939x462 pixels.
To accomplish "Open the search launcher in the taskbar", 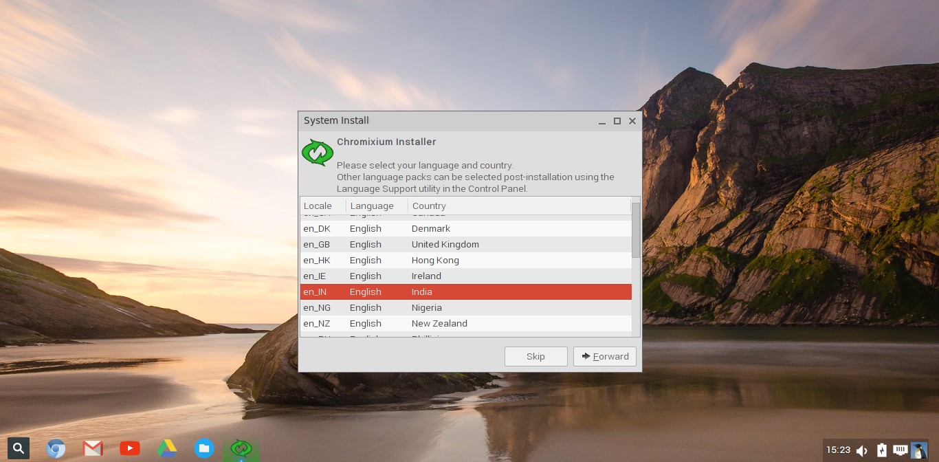I will pos(19,449).
